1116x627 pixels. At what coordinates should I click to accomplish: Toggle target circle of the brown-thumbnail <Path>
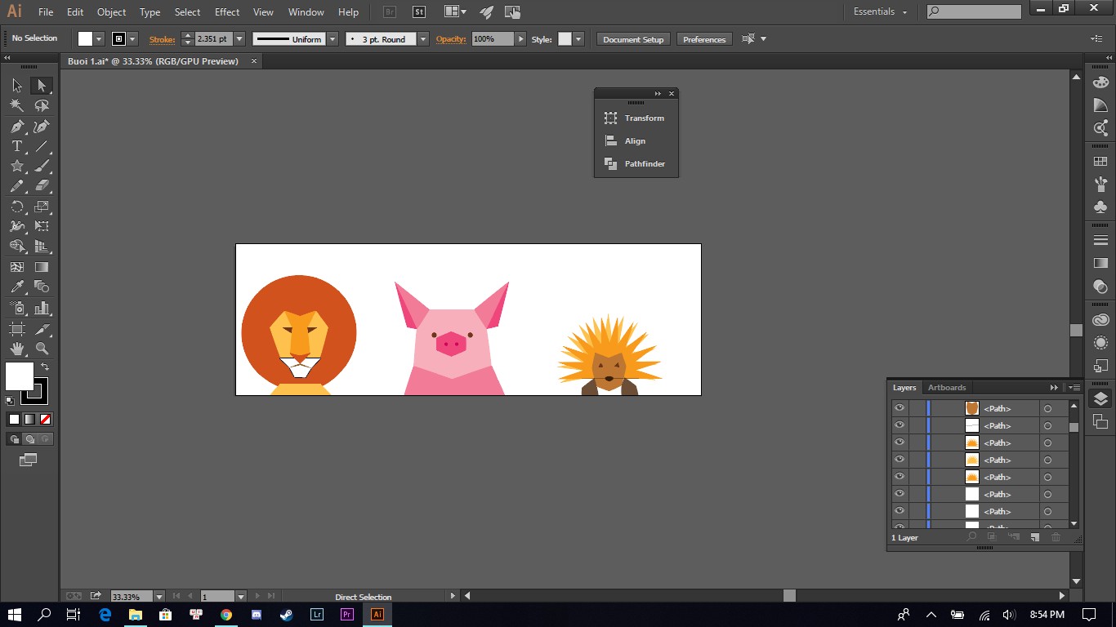(1047, 408)
